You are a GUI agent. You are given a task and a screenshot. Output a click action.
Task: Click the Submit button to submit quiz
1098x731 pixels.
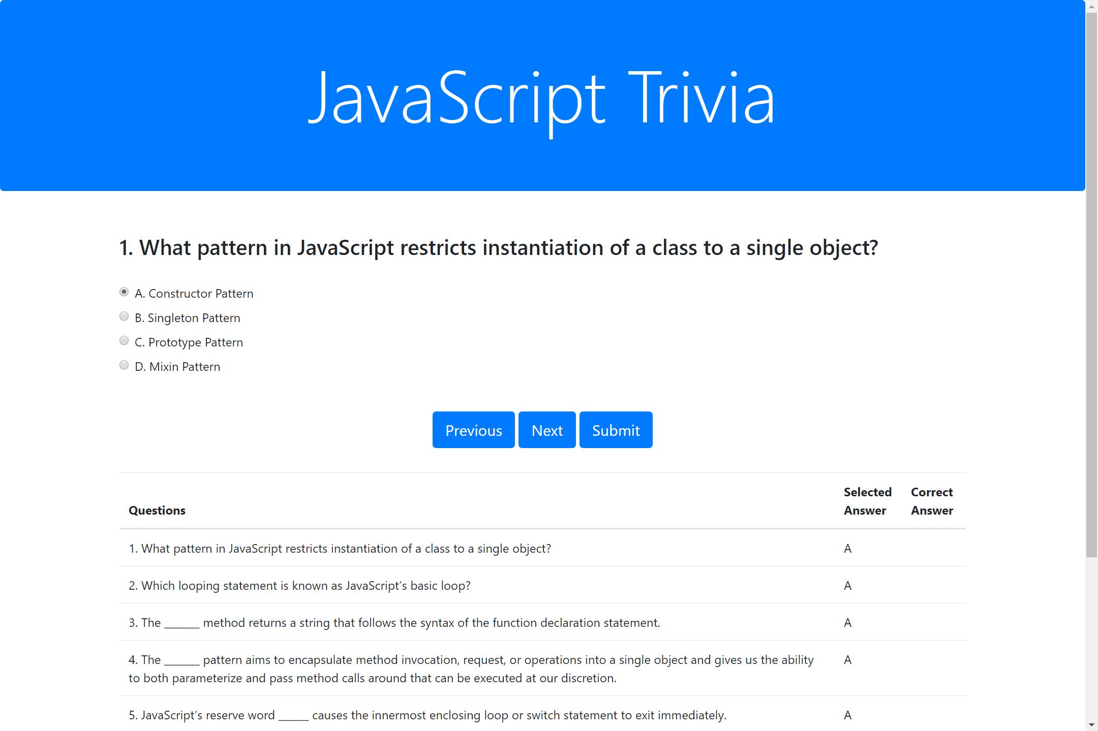point(615,429)
